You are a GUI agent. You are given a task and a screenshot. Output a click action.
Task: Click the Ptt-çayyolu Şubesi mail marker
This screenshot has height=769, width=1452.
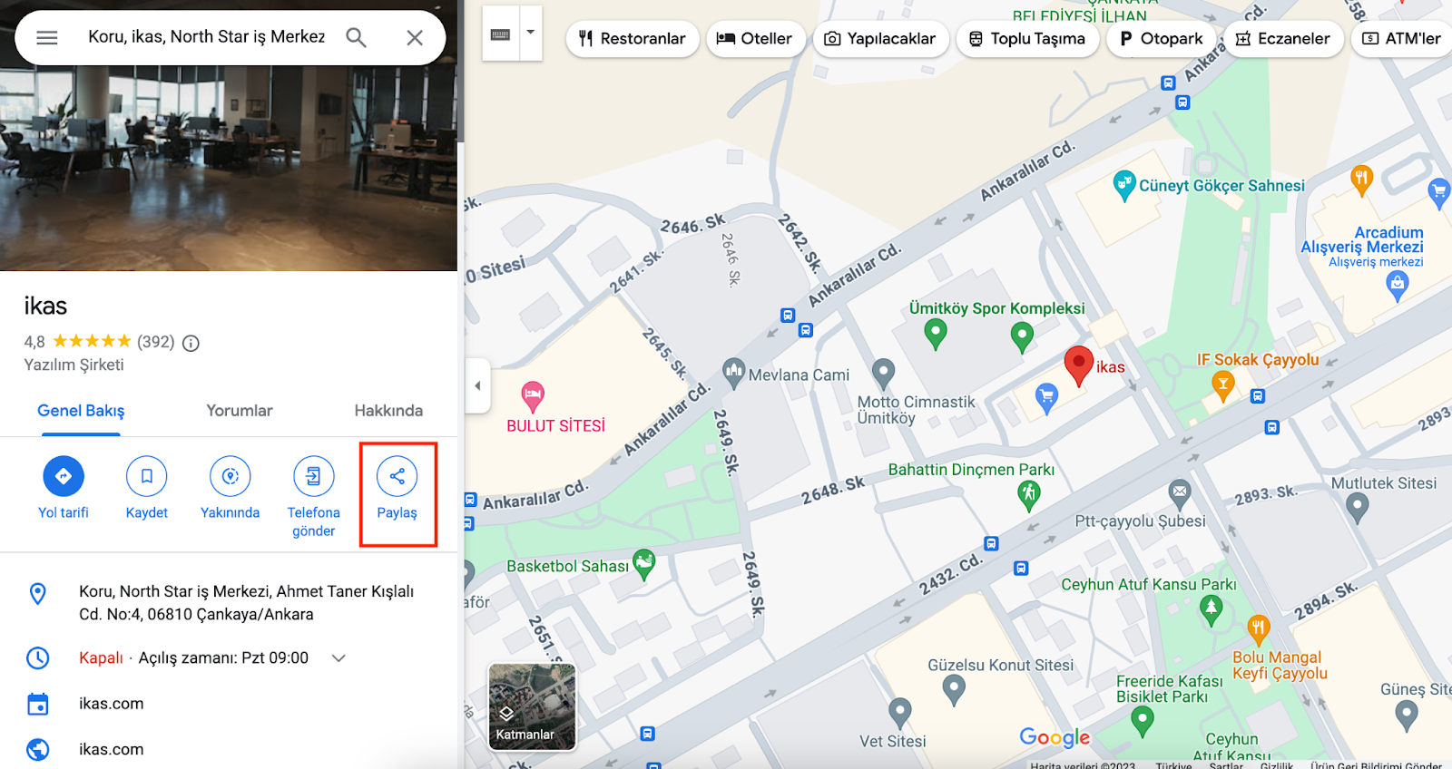click(1179, 494)
